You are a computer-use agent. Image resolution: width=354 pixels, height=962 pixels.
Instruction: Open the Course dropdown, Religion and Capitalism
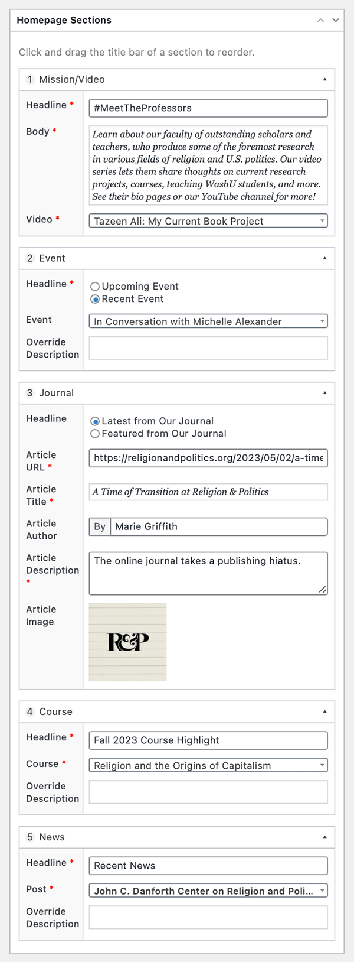pyautogui.click(x=208, y=765)
